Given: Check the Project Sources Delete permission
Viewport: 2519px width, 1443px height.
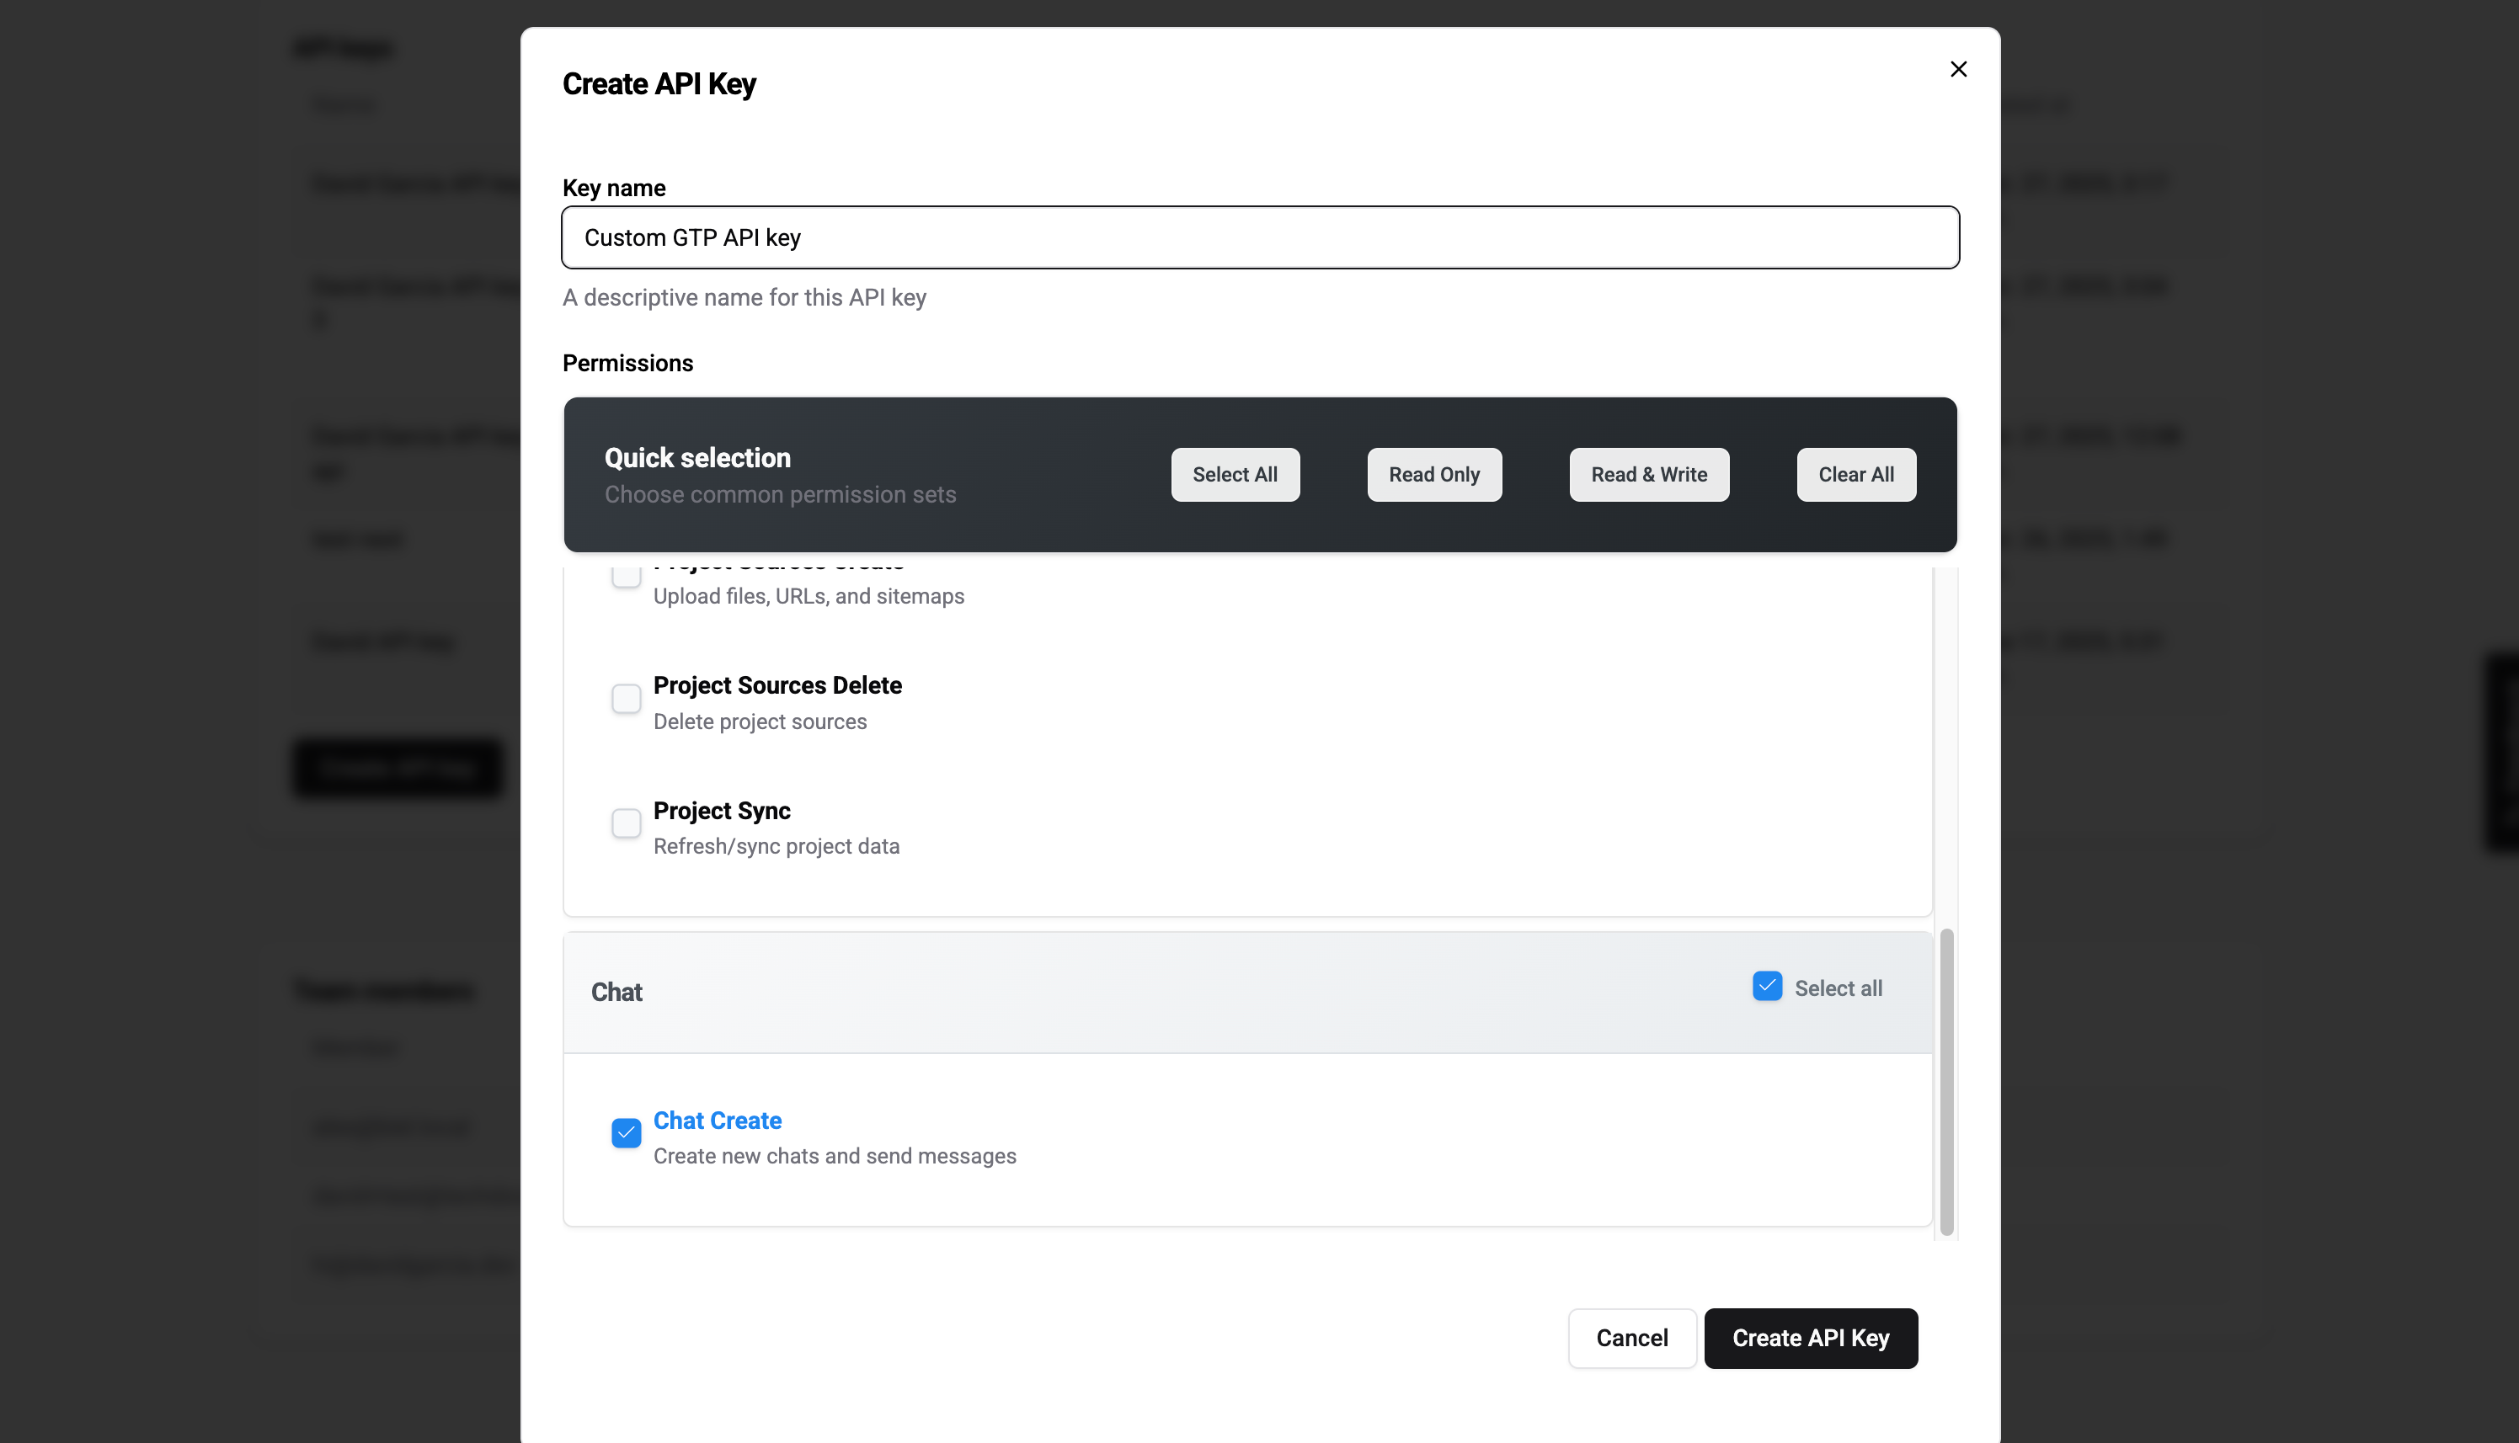Looking at the screenshot, I should 626,699.
